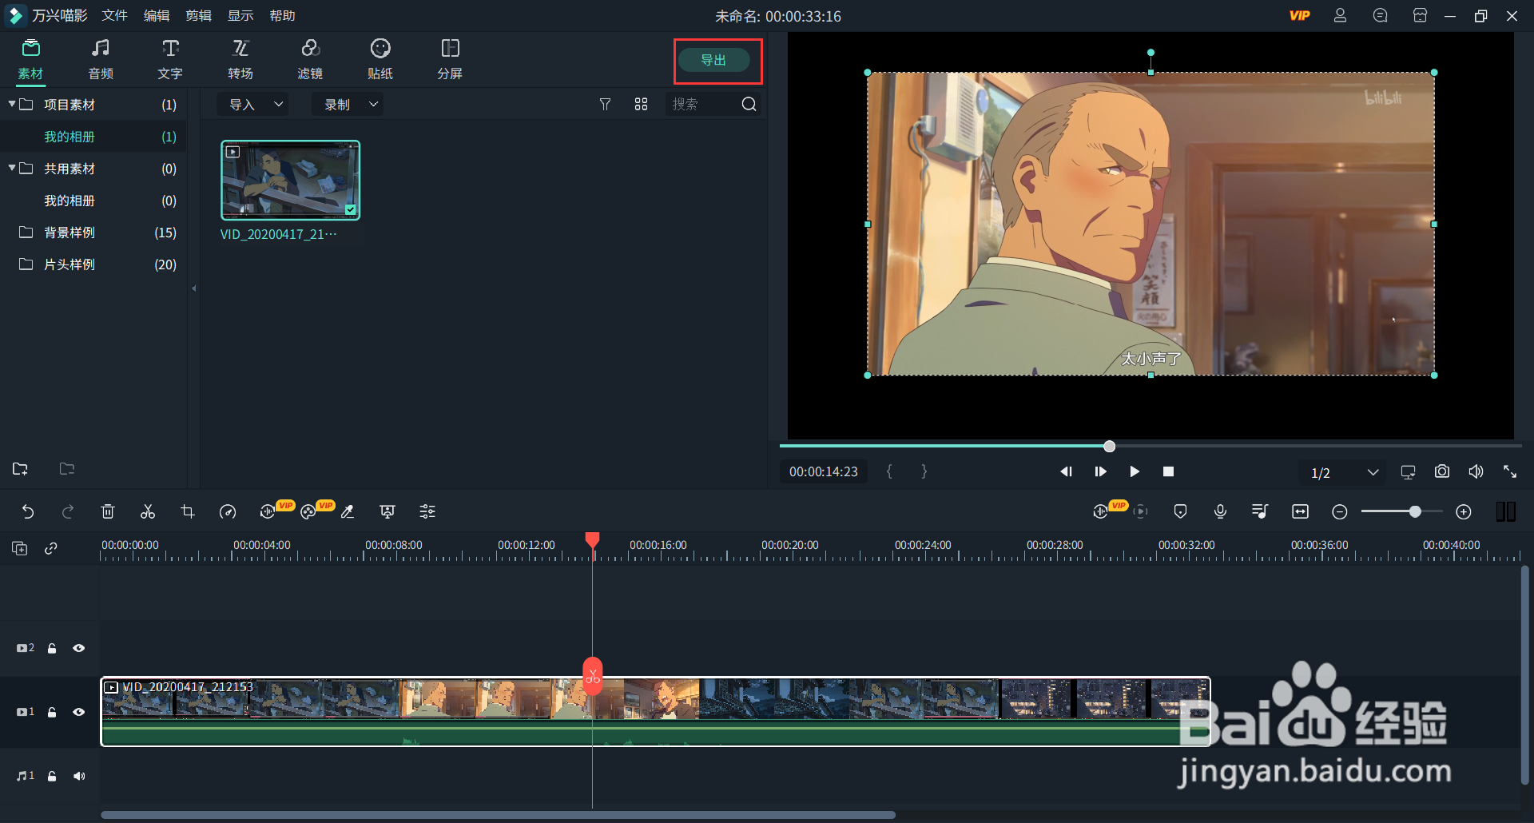1534x823 pixels.
Task: Open the 编辑 menu
Action: pyautogui.click(x=157, y=16)
